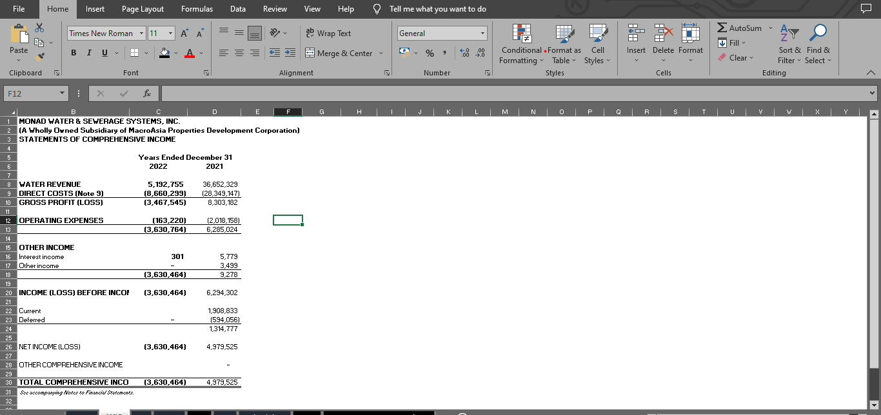Click the Orientation text angle icon
The height and width of the screenshot is (415, 881).
[275, 34]
